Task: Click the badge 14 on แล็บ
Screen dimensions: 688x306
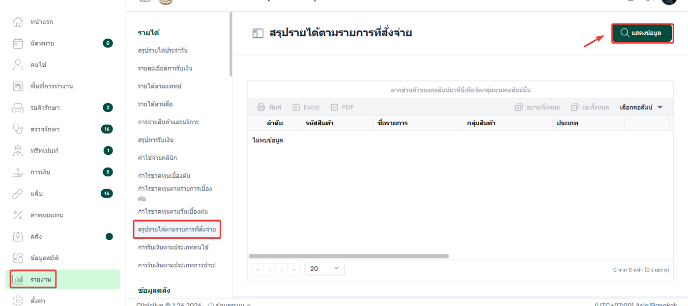Action: (107, 194)
